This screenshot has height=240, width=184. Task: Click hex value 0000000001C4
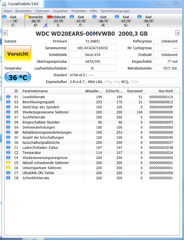click(x=161, y=97)
